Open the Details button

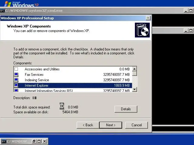pos(126,109)
